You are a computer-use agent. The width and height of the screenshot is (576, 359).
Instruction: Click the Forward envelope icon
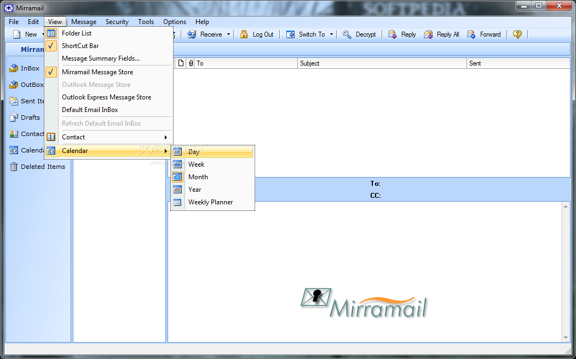(471, 34)
